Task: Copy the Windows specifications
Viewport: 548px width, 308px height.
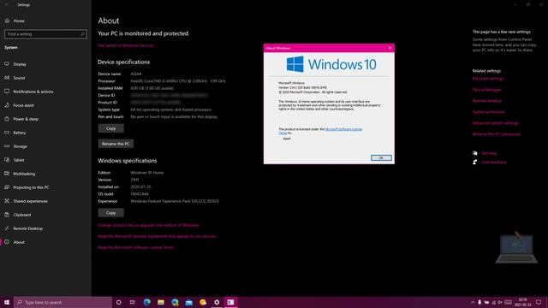Action: [x=110, y=213]
